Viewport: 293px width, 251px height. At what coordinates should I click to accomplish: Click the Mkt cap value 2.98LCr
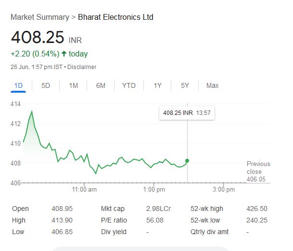click(x=158, y=209)
